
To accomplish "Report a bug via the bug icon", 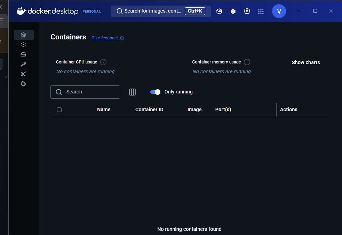I will coord(233,11).
